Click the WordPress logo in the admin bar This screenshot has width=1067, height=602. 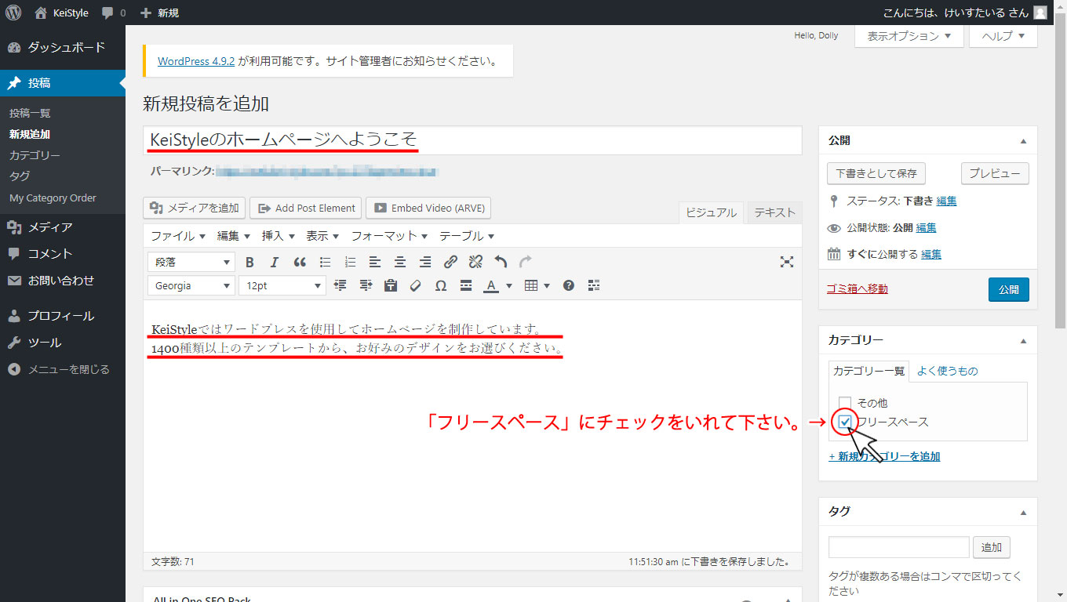pyautogui.click(x=13, y=13)
